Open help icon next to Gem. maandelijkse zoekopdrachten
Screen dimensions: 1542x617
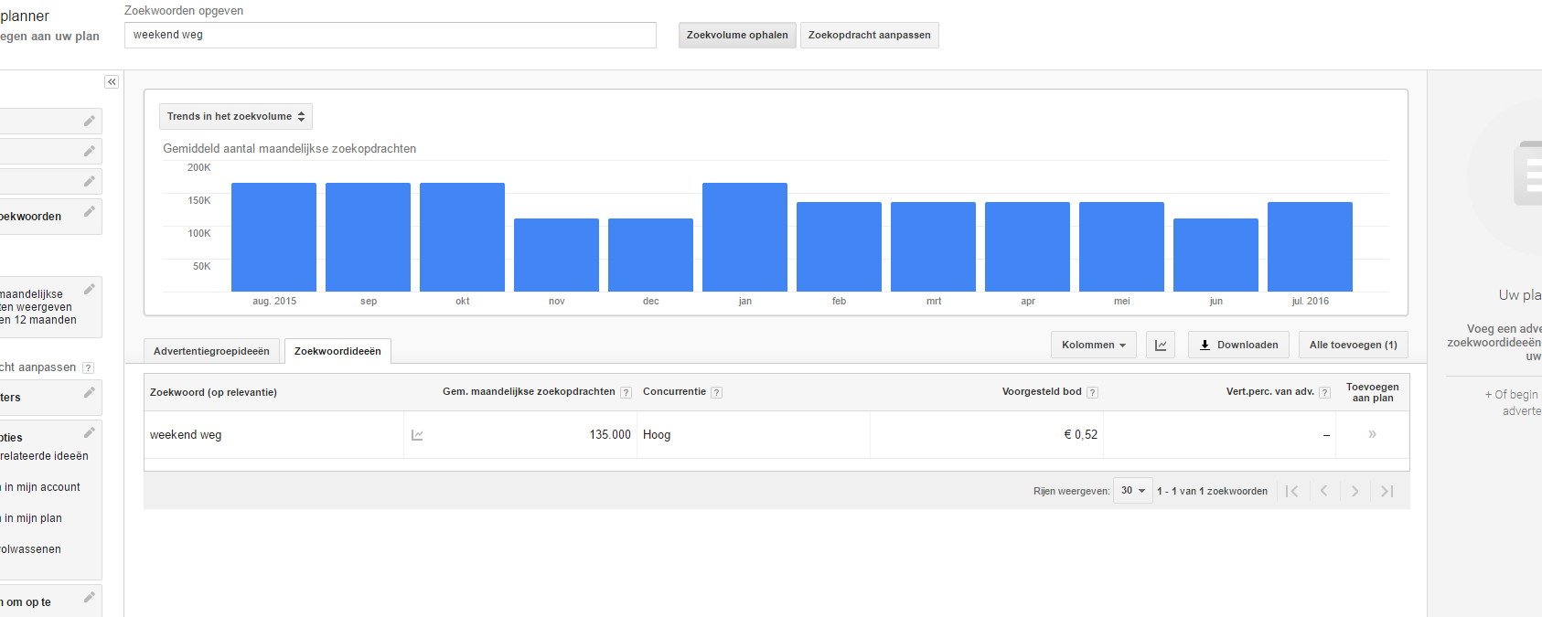(x=626, y=392)
